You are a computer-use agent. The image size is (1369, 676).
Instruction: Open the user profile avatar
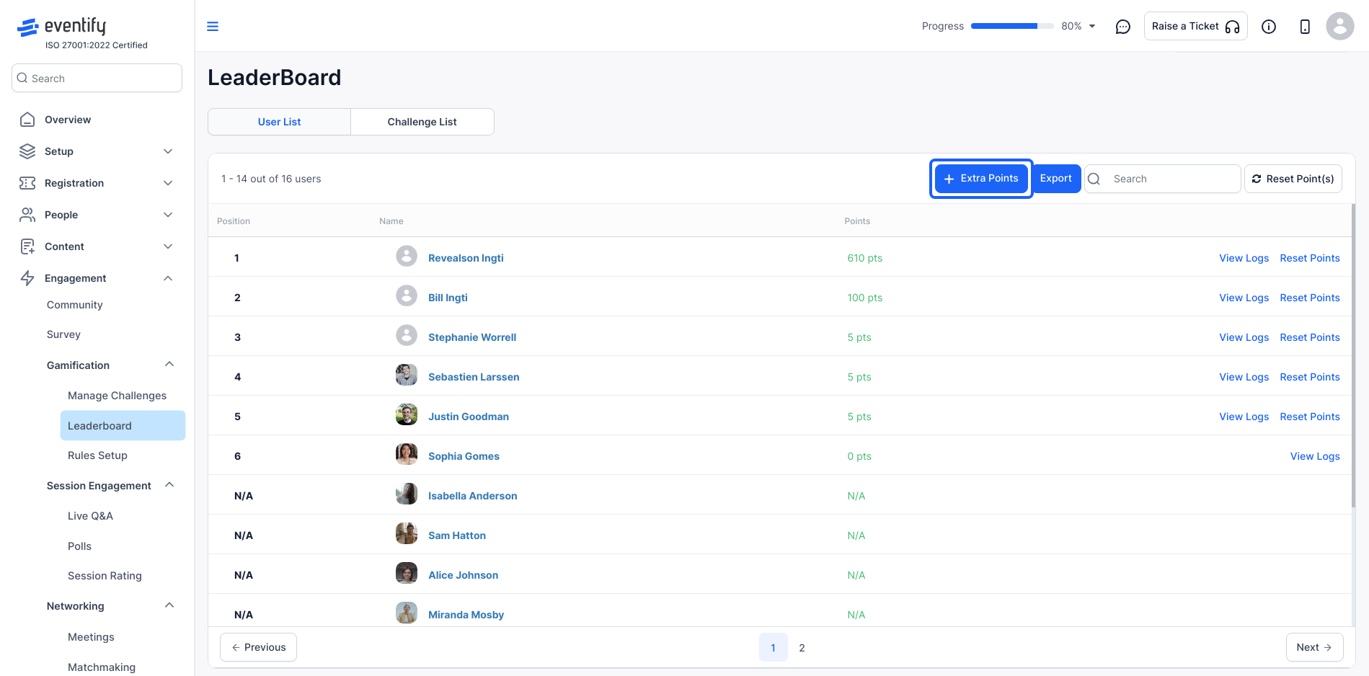[1339, 26]
